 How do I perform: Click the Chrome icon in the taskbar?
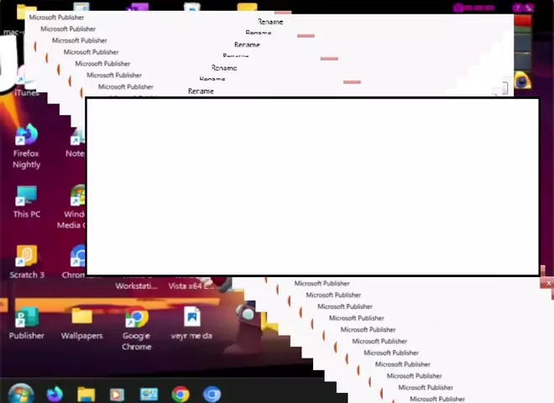(180, 394)
